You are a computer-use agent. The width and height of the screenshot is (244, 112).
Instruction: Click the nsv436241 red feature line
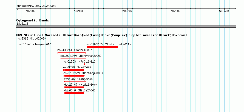coord(72,53)
